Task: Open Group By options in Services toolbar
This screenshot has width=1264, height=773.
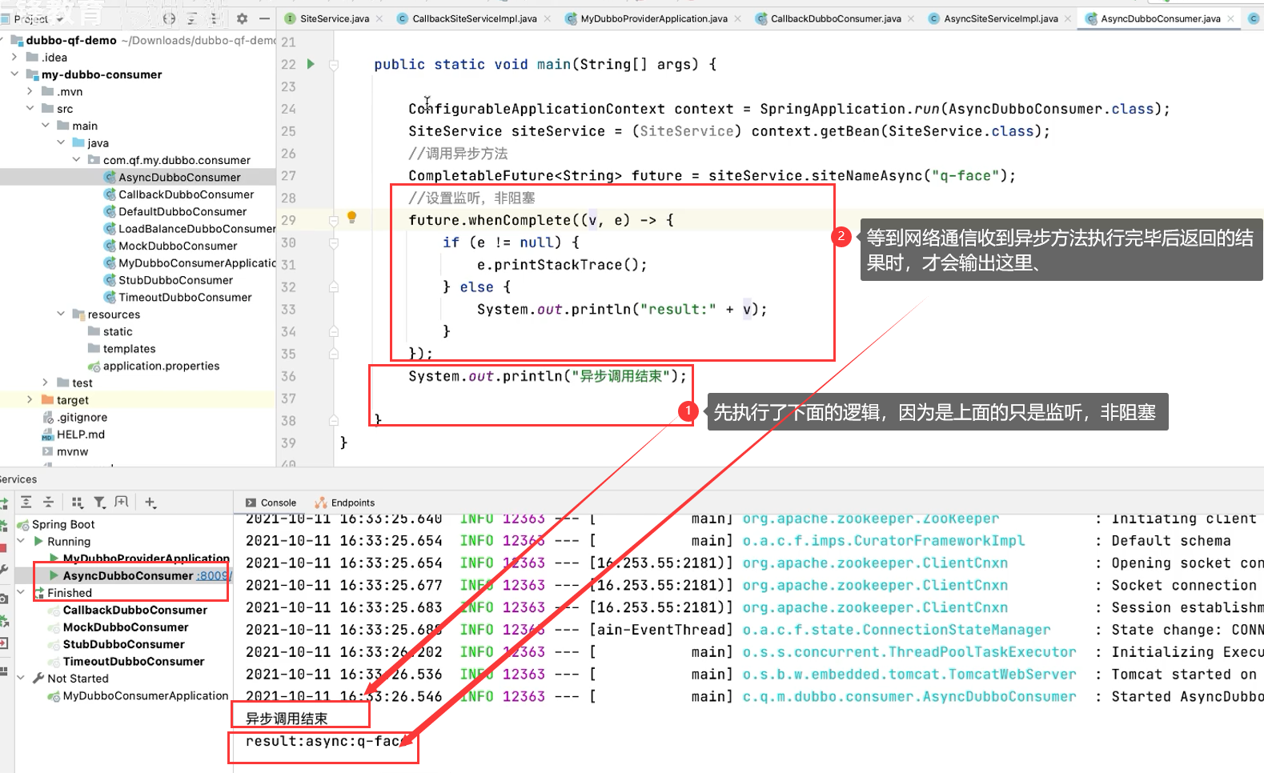Action: pyautogui.click(x=77, y=502)
